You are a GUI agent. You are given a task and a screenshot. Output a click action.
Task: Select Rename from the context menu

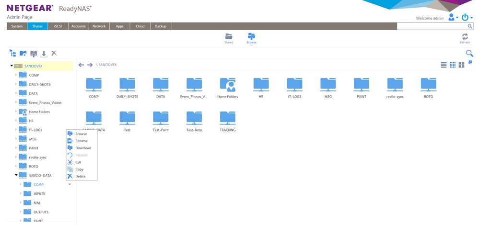point(81,141)
